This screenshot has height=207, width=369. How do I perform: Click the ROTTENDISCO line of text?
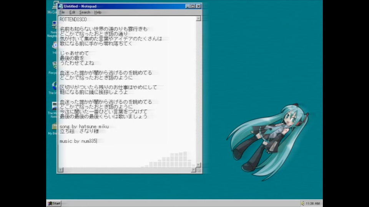tap(73, 20)
